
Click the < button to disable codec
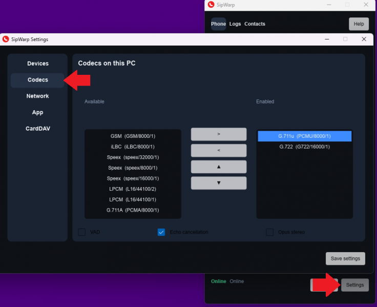pyautogui.click(x=219, y=150)
